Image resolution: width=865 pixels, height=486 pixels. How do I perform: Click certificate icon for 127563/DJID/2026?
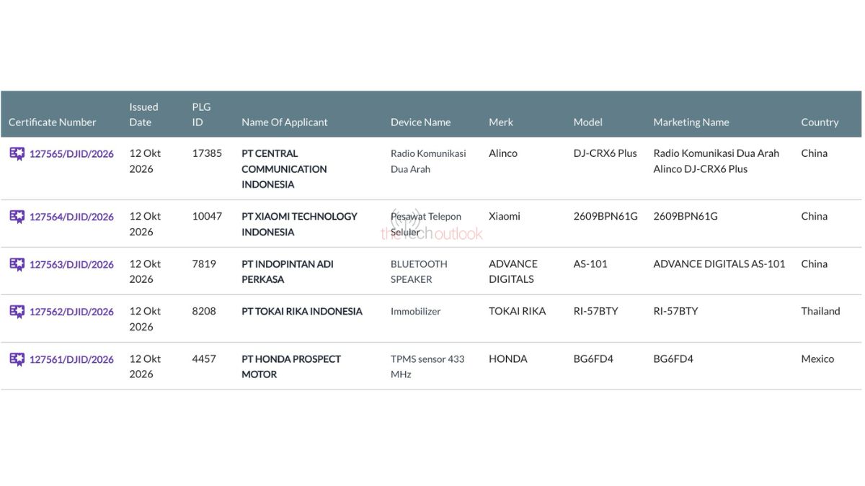point(17,264)
